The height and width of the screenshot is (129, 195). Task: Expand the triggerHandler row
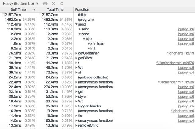[76, 106]
